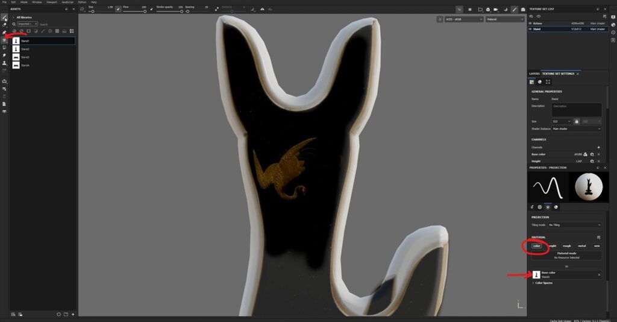Open the viewport screenshot camera icon
This screenshot has height=322, width=617.
click(x=523, y=10)
